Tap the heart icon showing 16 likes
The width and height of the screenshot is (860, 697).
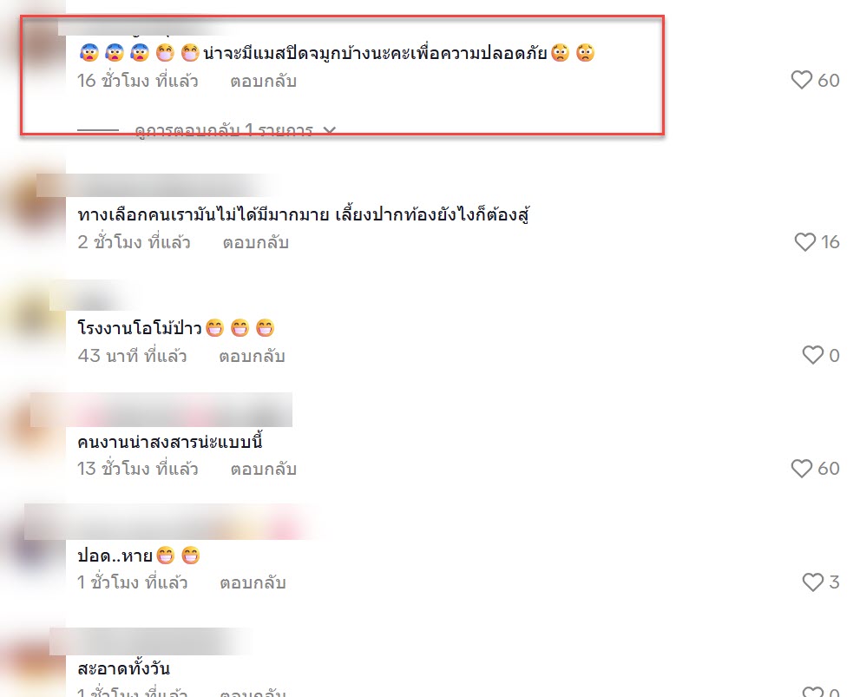point(805,242)
